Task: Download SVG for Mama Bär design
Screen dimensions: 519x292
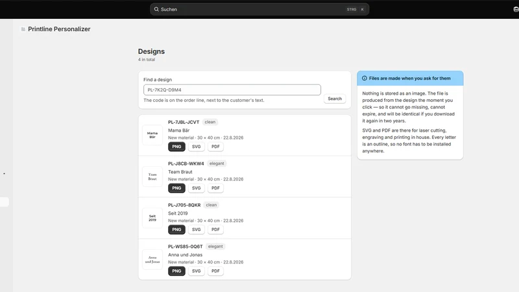Action: coord(197,147)
